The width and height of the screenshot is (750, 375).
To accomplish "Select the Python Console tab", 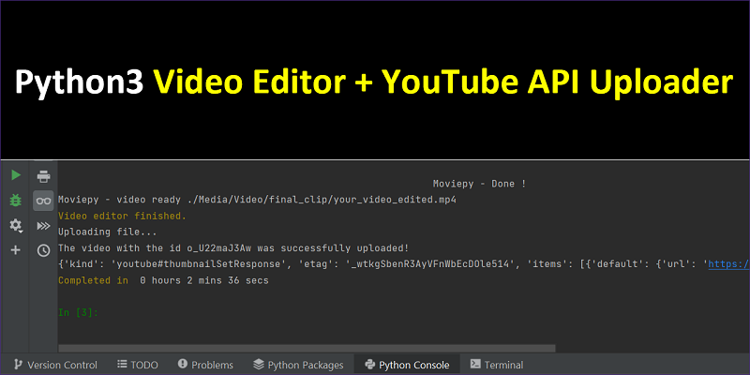I will [x=407, y=365].
